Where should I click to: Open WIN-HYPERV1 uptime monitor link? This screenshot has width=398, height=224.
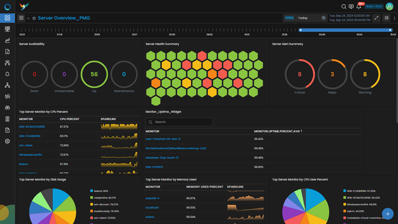coord(154,167)
